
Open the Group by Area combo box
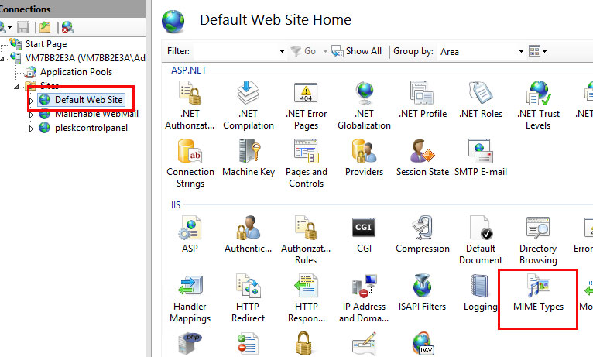pos(482,51)
